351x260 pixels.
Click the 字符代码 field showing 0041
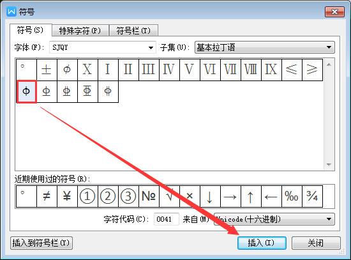click(167, 219)
